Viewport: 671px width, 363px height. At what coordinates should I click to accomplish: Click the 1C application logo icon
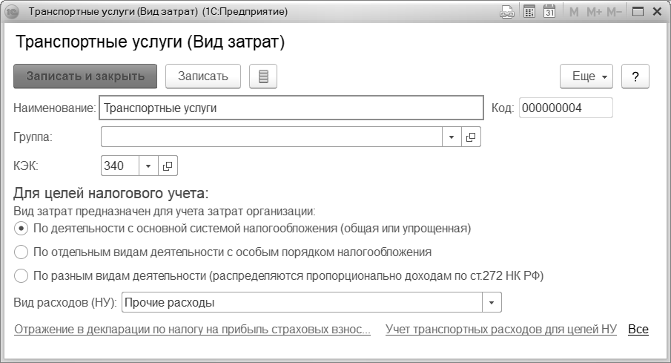12,13
